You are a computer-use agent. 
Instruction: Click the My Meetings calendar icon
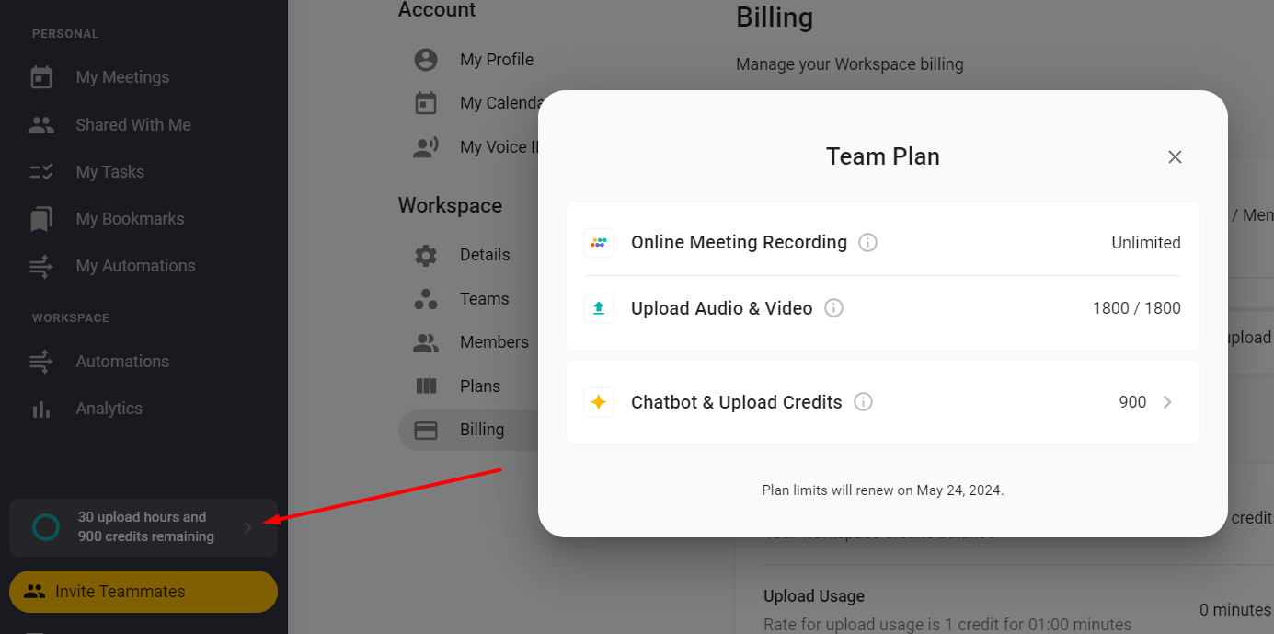pos(41,77)
